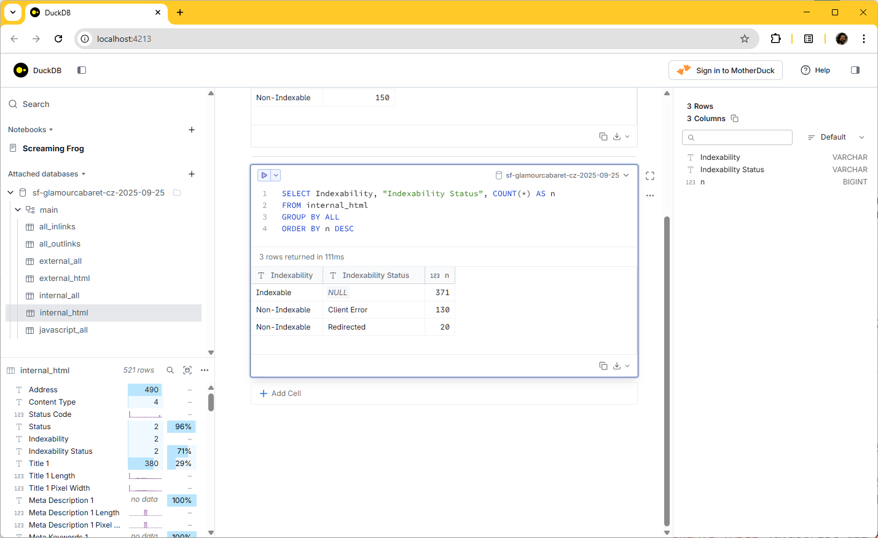Toggle the right inspector panel

pyautogui.click(x=855, y=70)
